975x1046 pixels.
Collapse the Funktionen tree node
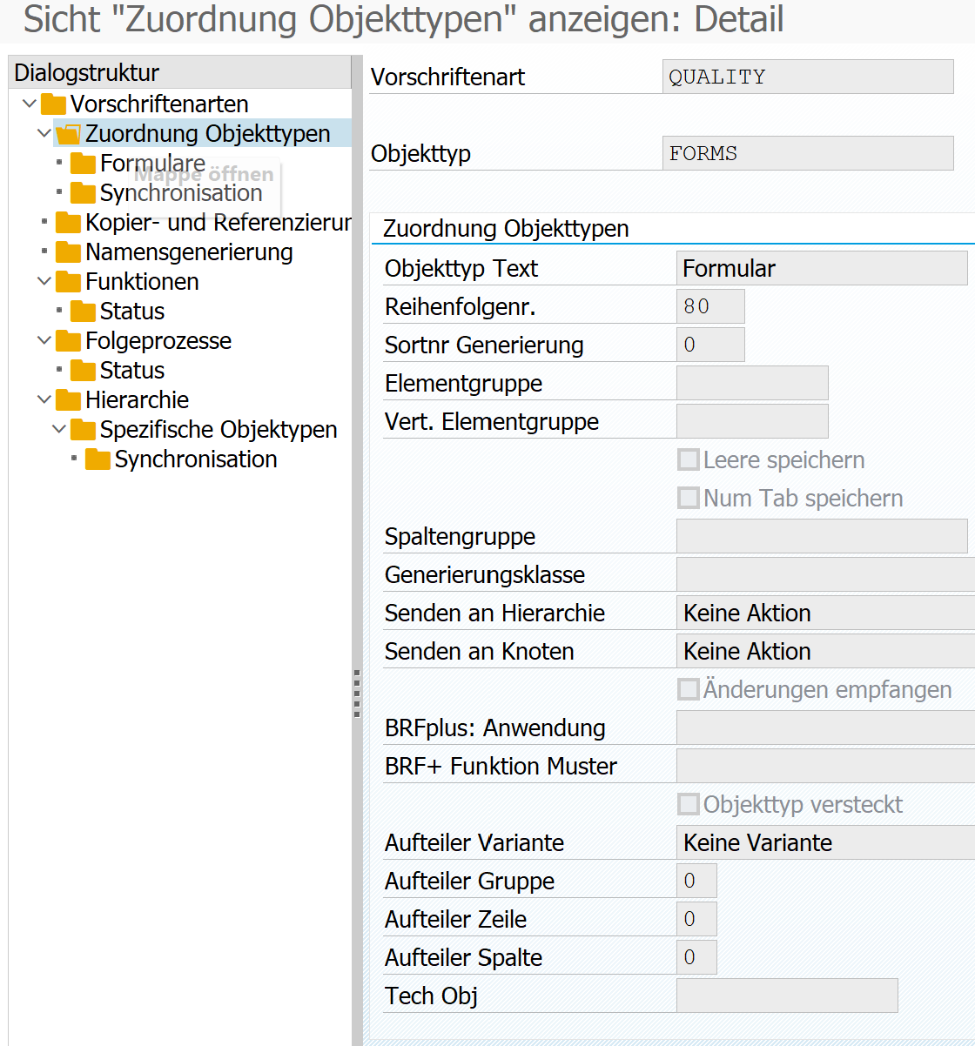pyautogui.click(x=44, y=282)
